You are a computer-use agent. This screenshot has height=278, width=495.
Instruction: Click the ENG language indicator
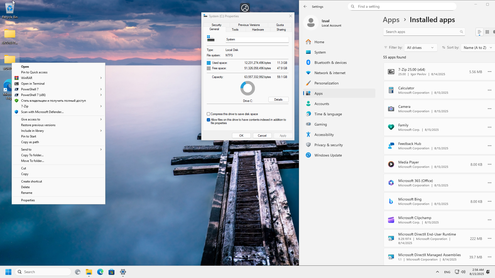coord(447,272)
